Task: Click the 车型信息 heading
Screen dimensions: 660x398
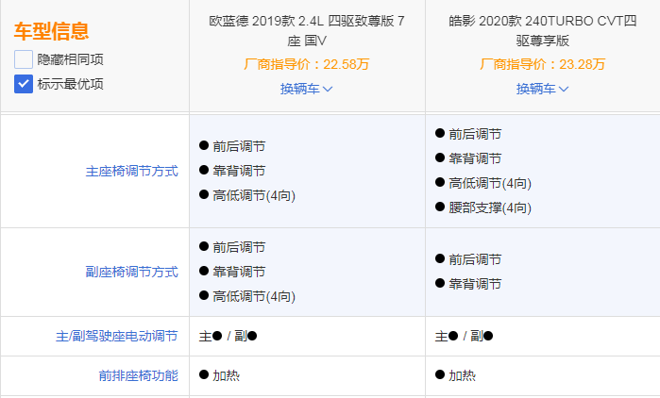Action: coord(51,31)
